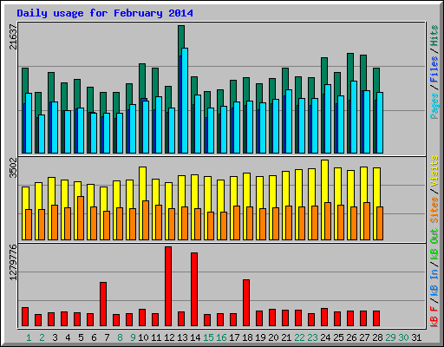Click the "Sites" legend label
The width and height of the screenshot is (444, 347).
point(434,210)
